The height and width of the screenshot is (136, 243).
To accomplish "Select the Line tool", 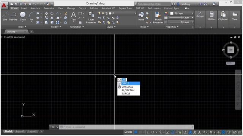I will [x=5, y=16].
